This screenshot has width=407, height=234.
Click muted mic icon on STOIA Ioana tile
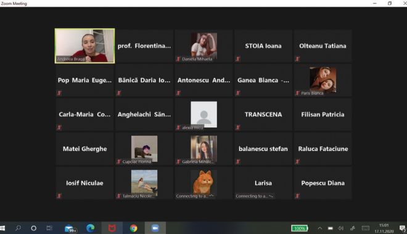click(238, 59)
